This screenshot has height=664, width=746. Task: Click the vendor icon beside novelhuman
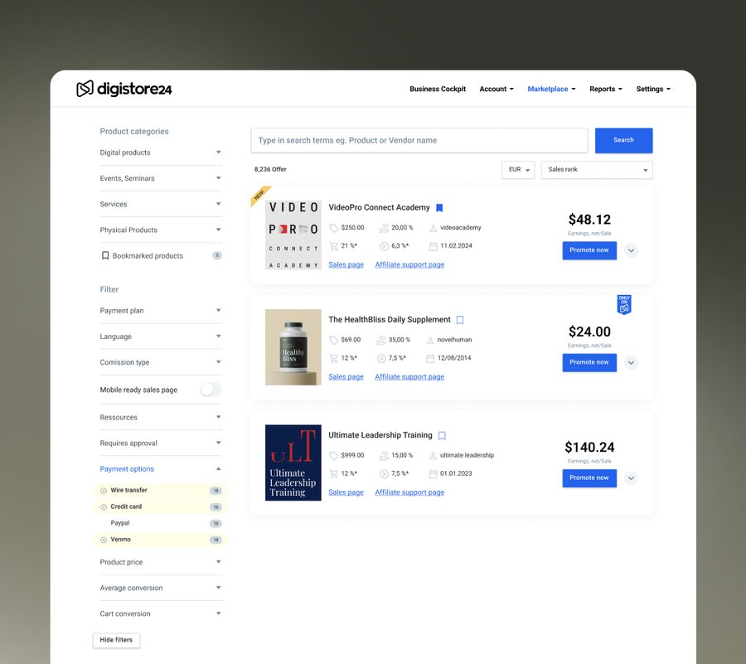click(x=430, y=340)
